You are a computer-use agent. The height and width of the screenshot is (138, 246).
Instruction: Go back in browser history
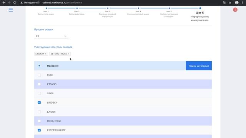[3, 3]
